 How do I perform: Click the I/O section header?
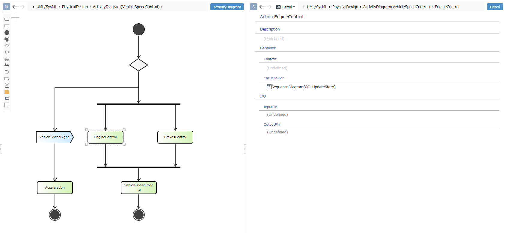[263, 96]
